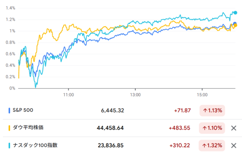Click the 15:00 time axis label
This screenshot has width=242, height=153.
202,95
